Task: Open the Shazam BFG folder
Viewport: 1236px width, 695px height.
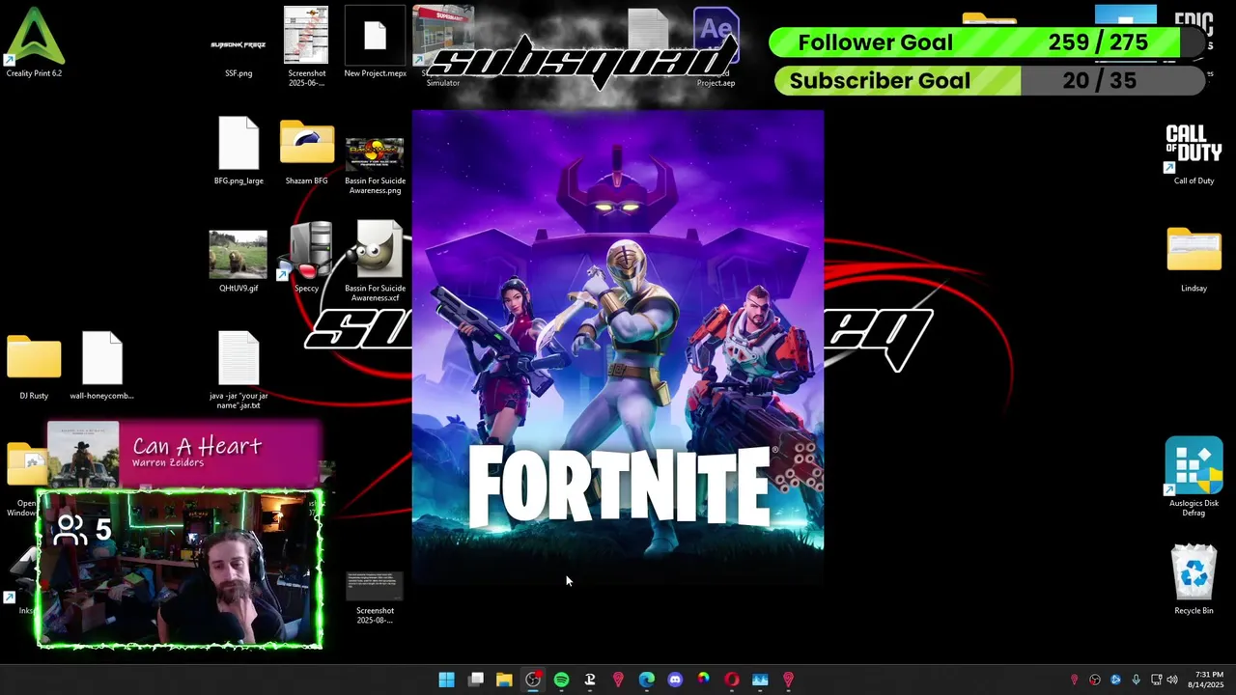Action: (306, 152)
